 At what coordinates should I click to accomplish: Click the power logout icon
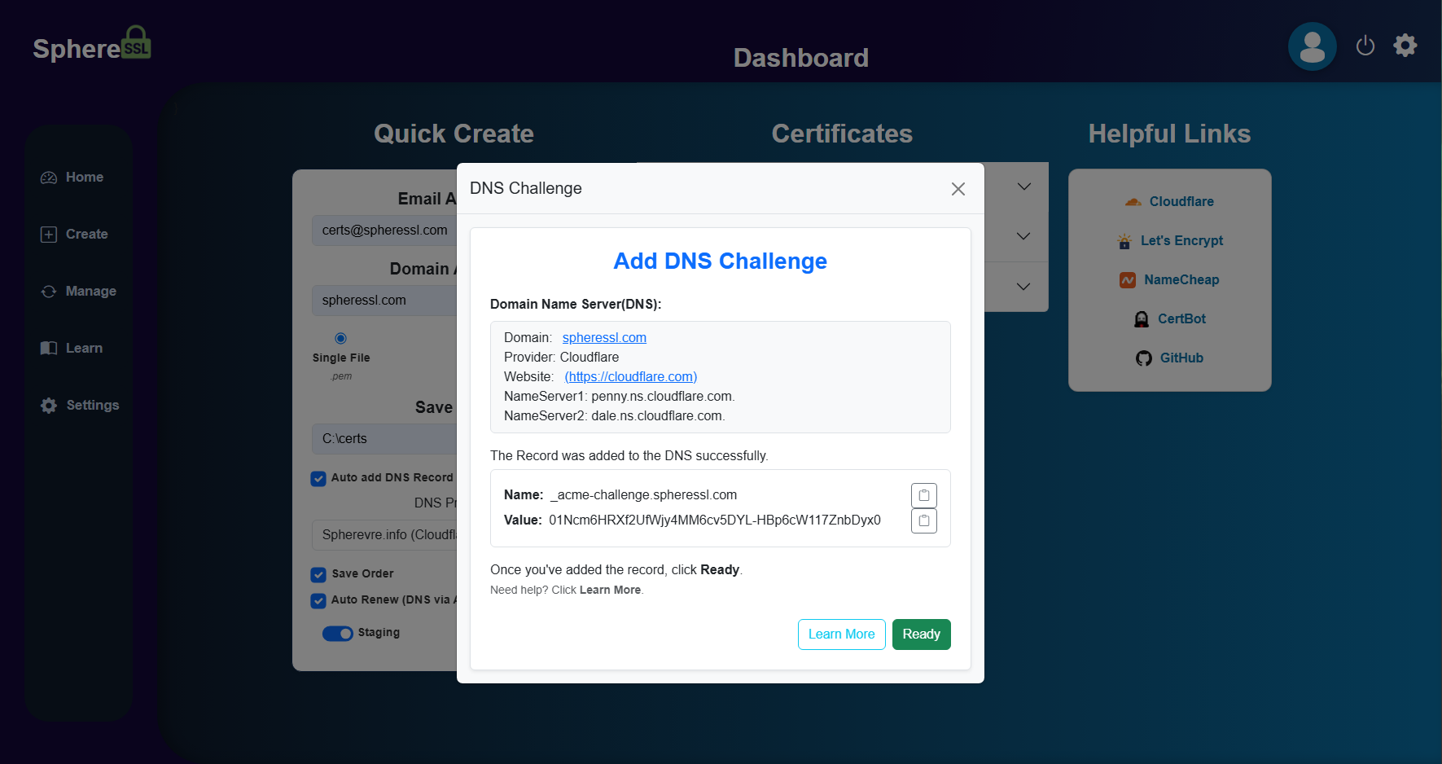(x=1365, y=46)
